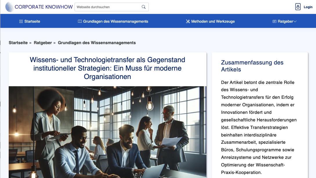The height and width of the screenshot is (178, 316).
Task: Open the Grundlagen des Wissensmanagements breadcrumb entry
Action: [97, 42]
